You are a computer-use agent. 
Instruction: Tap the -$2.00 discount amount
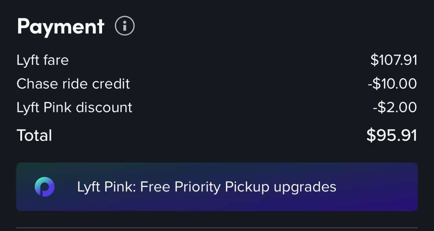(x=395, y=108)
